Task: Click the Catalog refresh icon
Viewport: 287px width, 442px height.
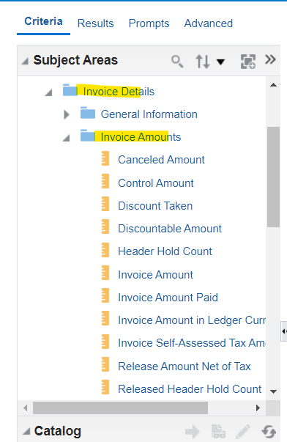Action: [269, 431]
